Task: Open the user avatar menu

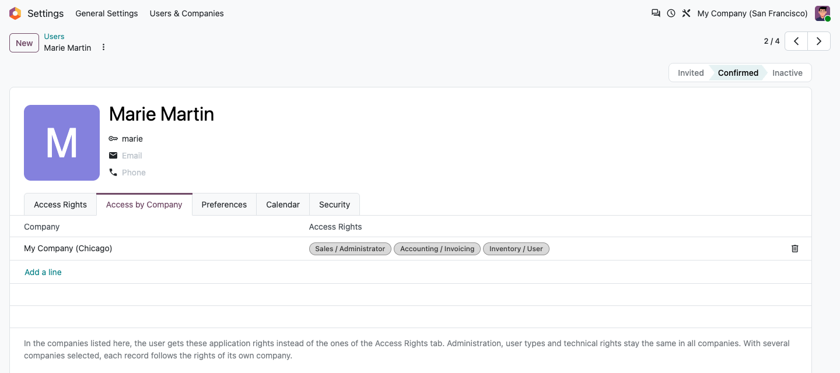Action: click(822, 13)
